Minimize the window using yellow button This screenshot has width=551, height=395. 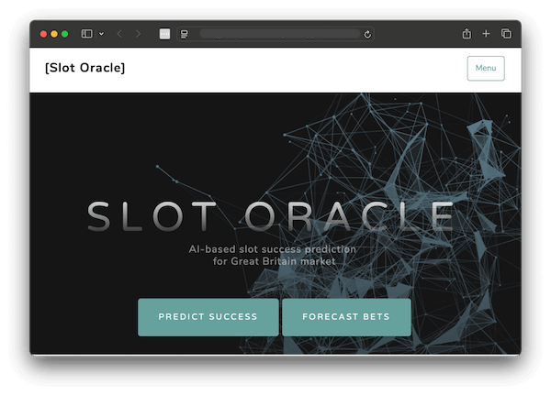click(54, 34)
